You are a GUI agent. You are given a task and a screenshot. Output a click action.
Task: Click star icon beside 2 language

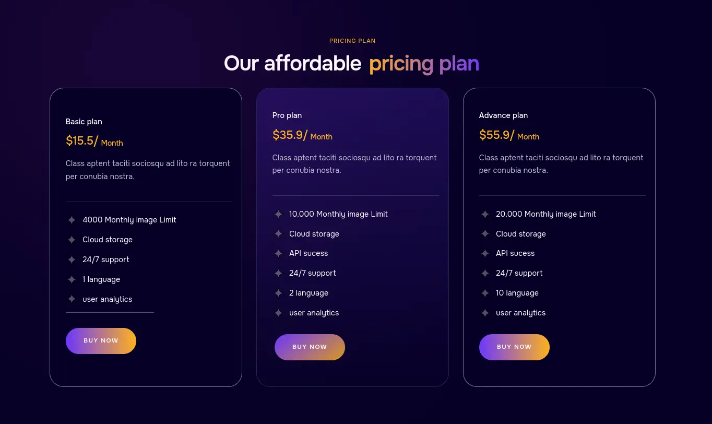(278, 293)
